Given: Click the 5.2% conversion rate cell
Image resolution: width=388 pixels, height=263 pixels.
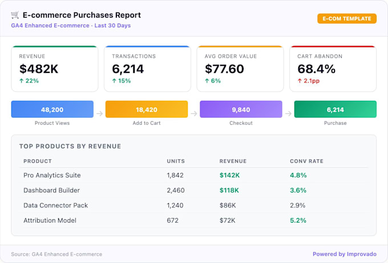Looking at the screenshot, I should pos(298,220).
